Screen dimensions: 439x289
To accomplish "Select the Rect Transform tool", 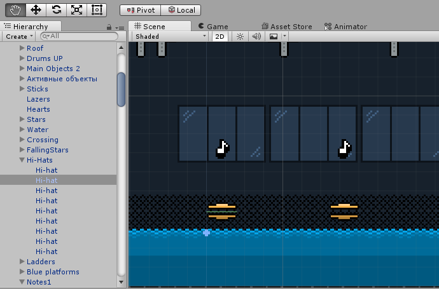I will point(97,10).
